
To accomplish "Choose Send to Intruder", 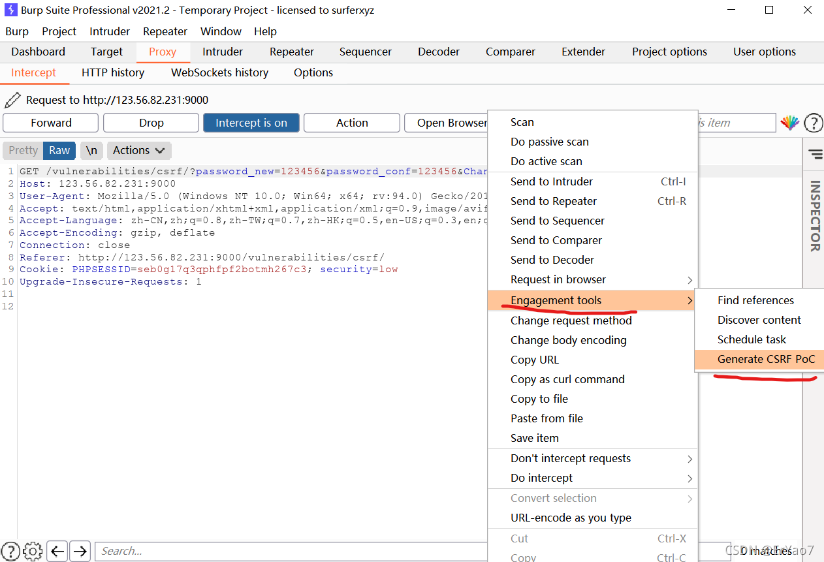I will [x=593, y=181].
